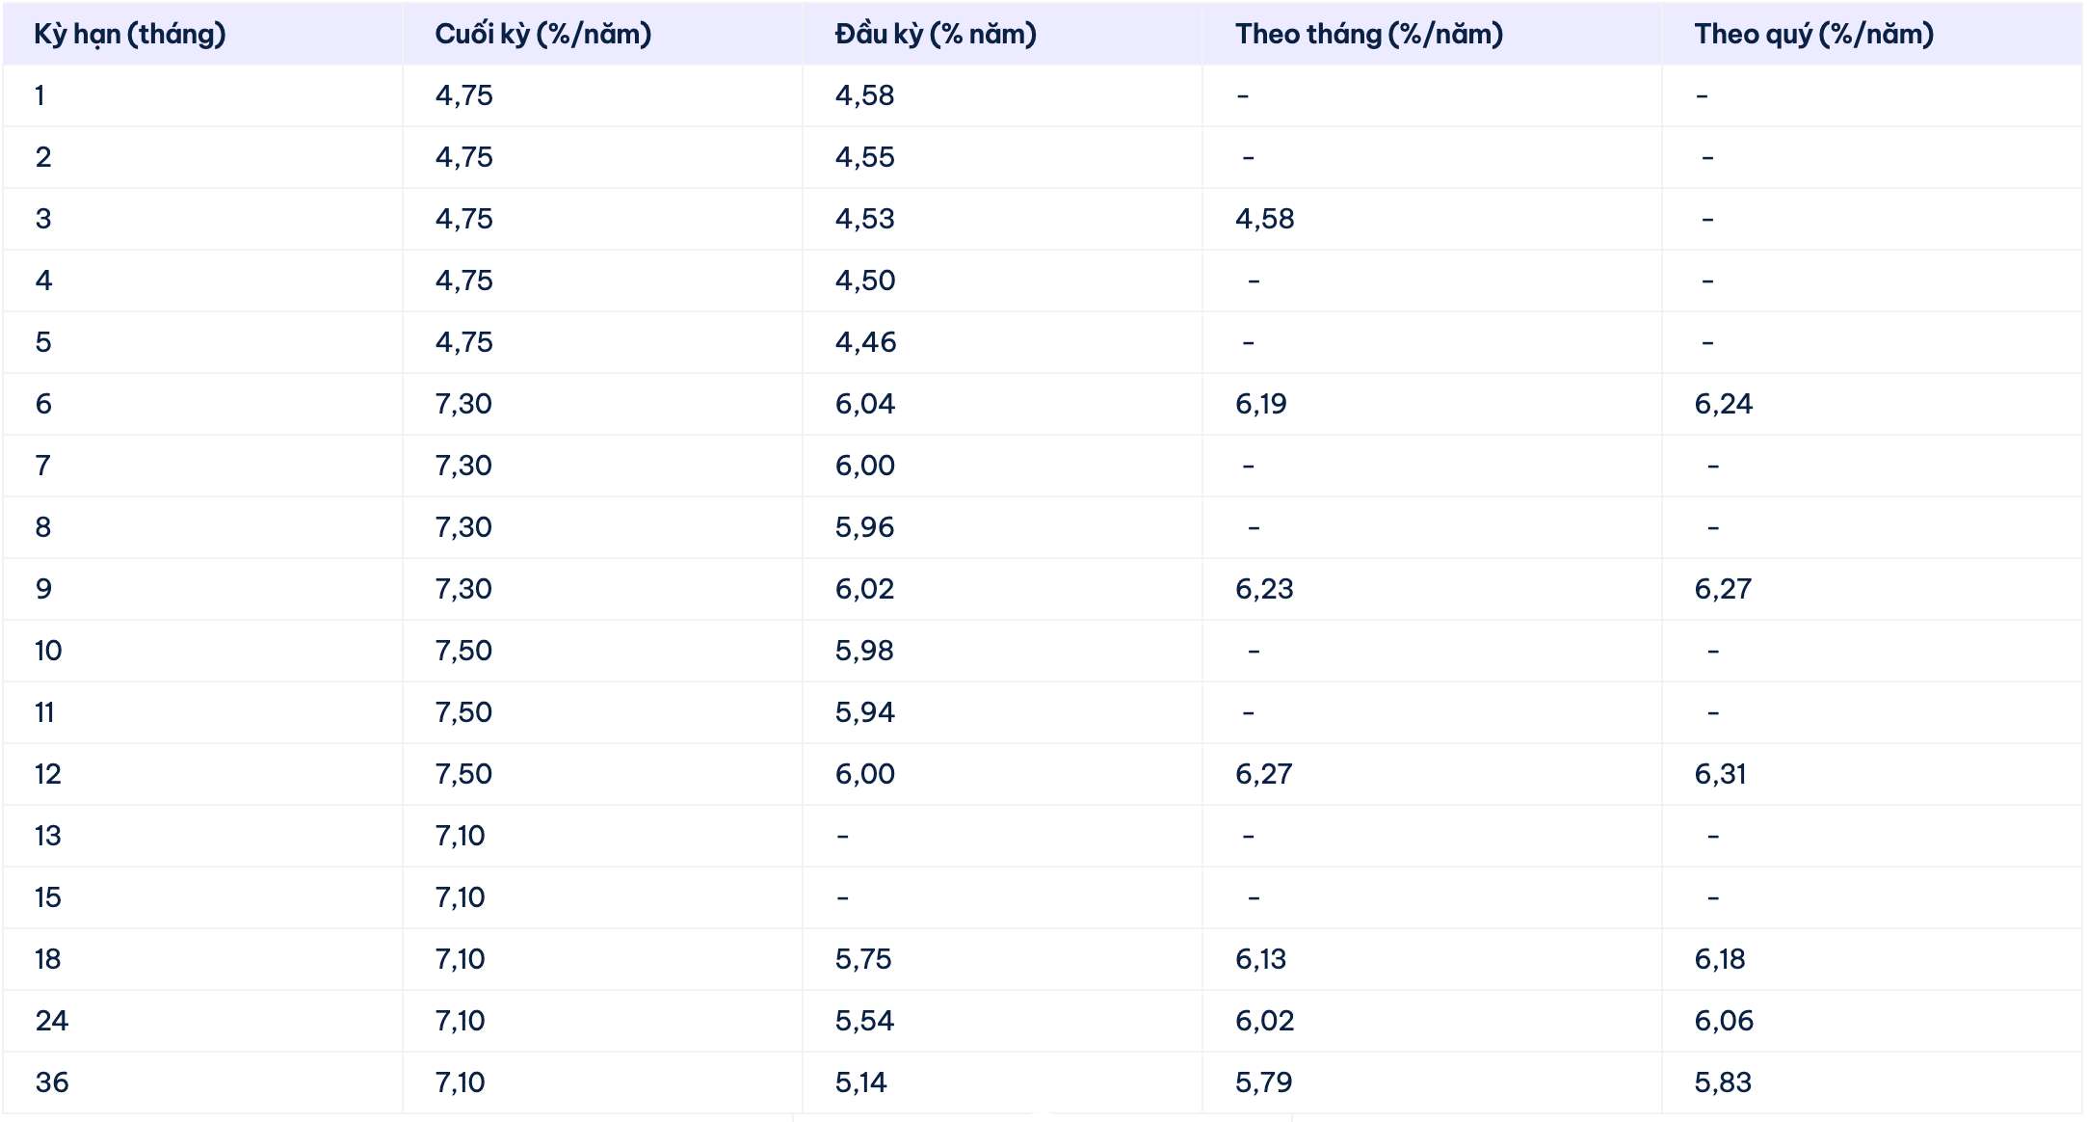Select the 24-month term cell

[x=52, y=1021]
